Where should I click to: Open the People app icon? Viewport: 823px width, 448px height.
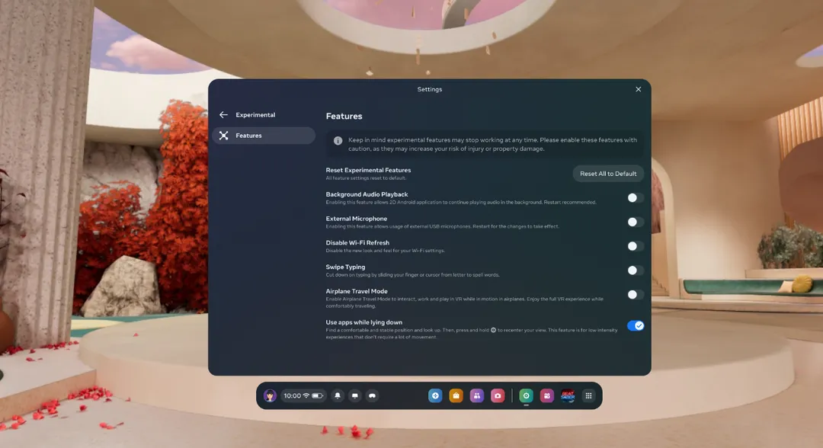point(476,395)
